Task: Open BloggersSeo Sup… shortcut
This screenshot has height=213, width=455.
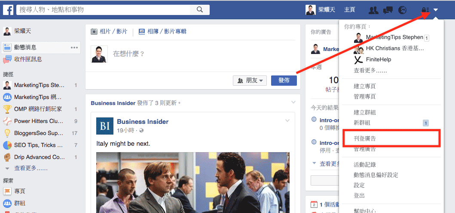Action: (x=39, y=133)
